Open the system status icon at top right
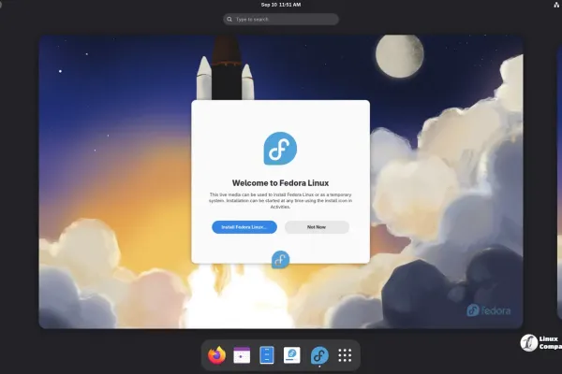The width and height of the screenshot is (562, 374). point(556,5)
